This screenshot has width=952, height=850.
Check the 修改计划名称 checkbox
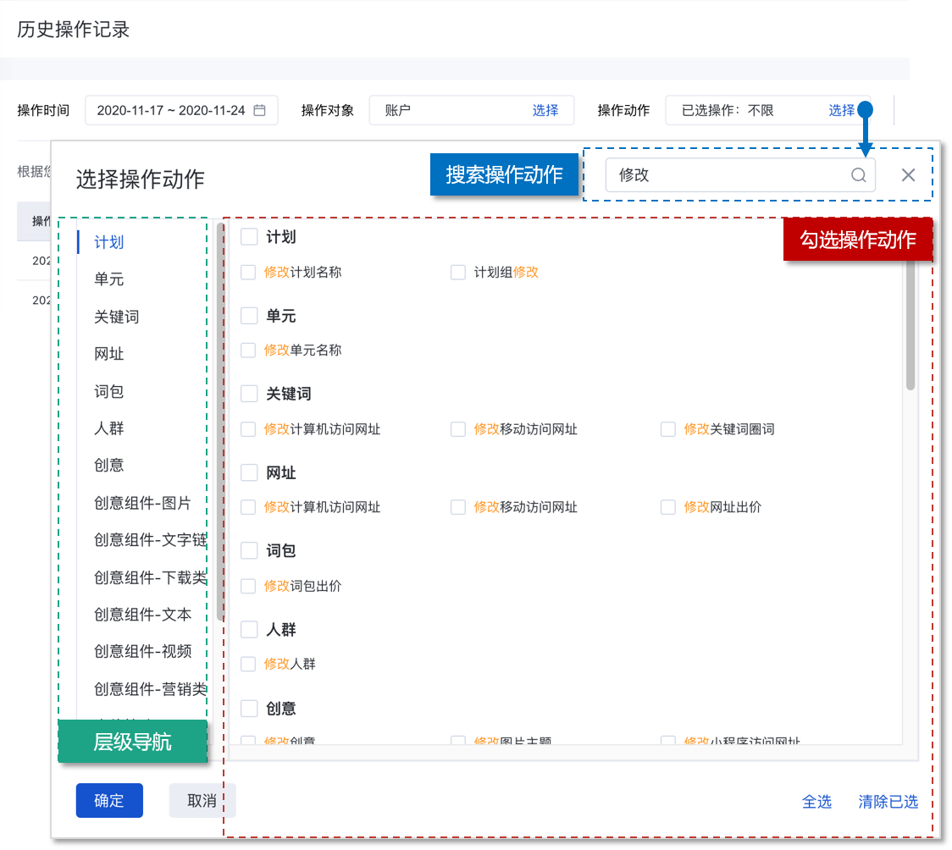point(248,273)
